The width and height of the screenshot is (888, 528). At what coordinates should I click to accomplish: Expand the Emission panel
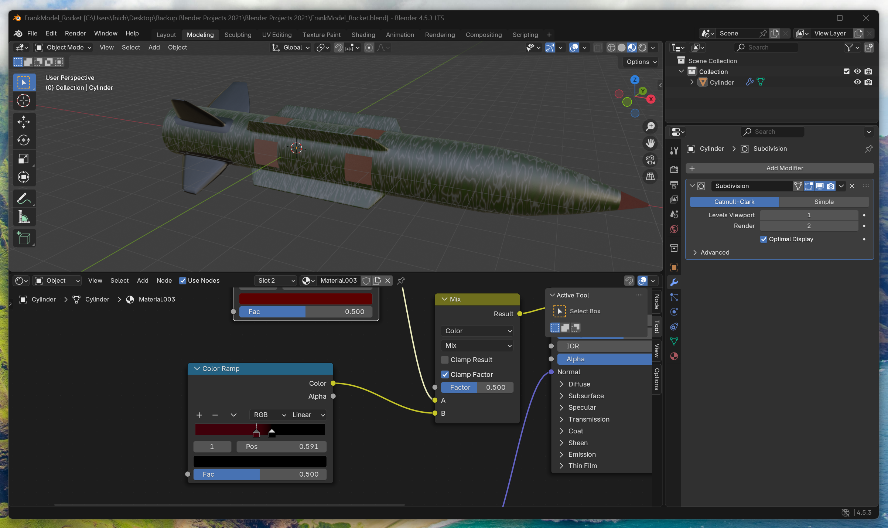tap(582, 454)
